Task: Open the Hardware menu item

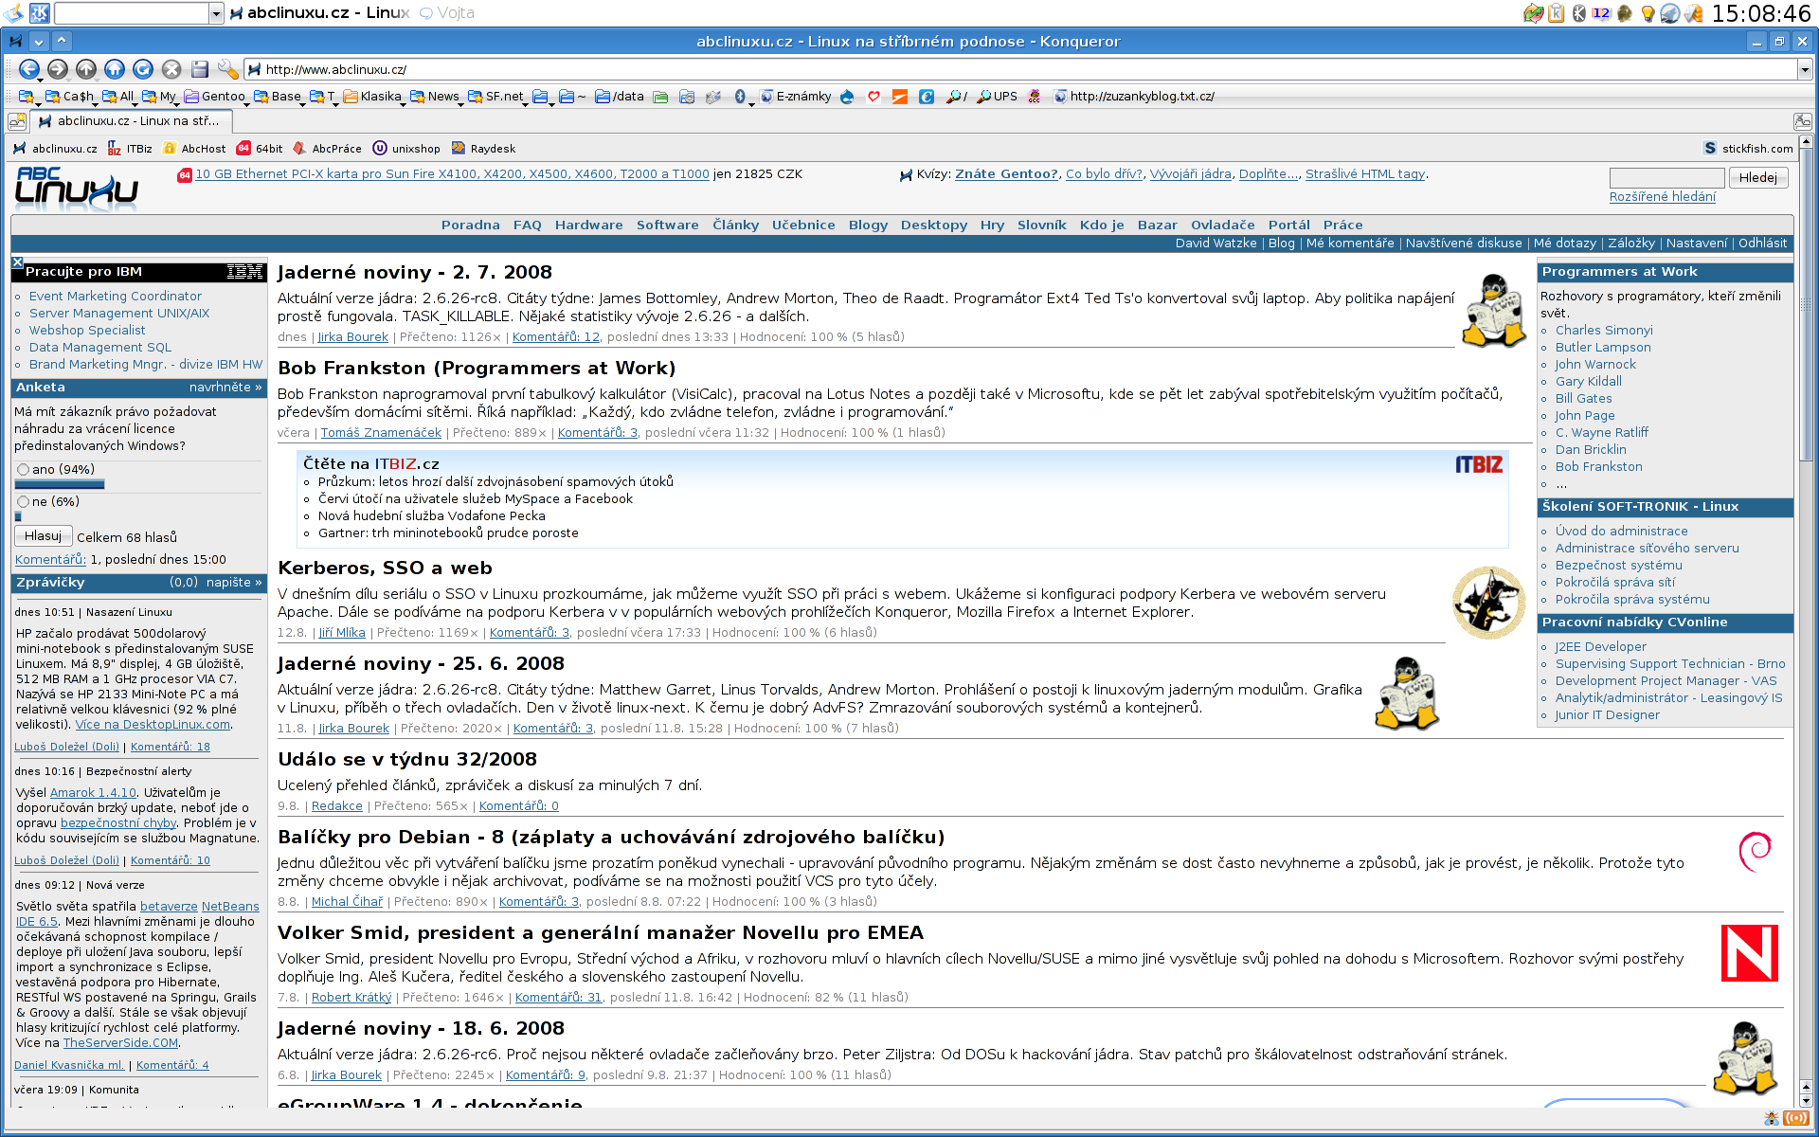Action: tap(588, 226)
